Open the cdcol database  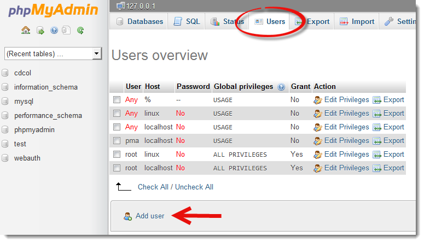point(23,73)
